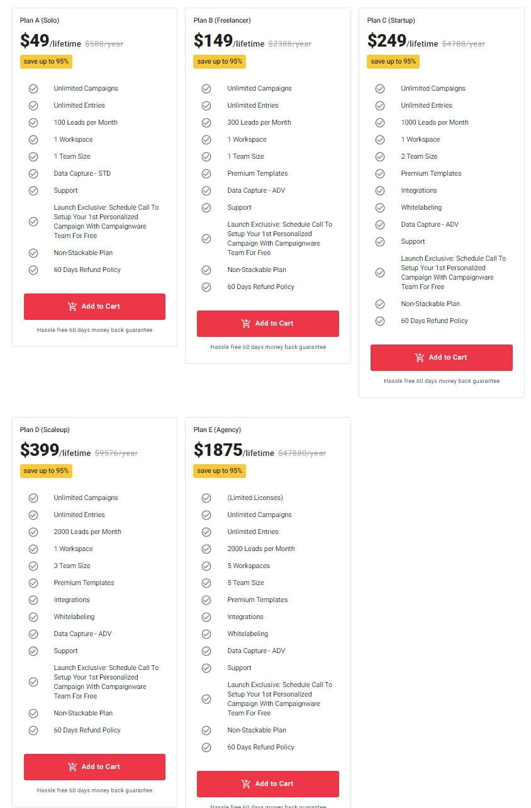Click check icon beside '3 Team Size'
Viewport: 531px width, 808px height.
click(x=33, y=566)
